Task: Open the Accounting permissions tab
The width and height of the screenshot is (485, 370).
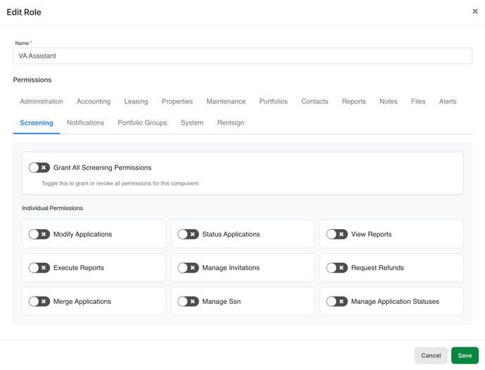Action: click(94, 101)
